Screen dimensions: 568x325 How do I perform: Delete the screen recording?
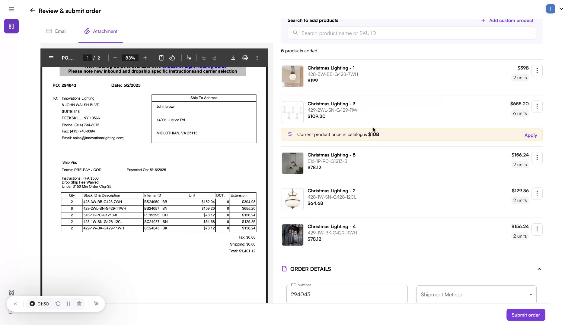[x=79, y=304]
